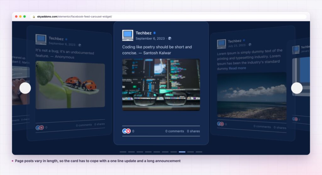The height and width of the screenshot is (175, 322).
Task: Select the first carousel pagination dash
Action: click(x=123, y=152)
